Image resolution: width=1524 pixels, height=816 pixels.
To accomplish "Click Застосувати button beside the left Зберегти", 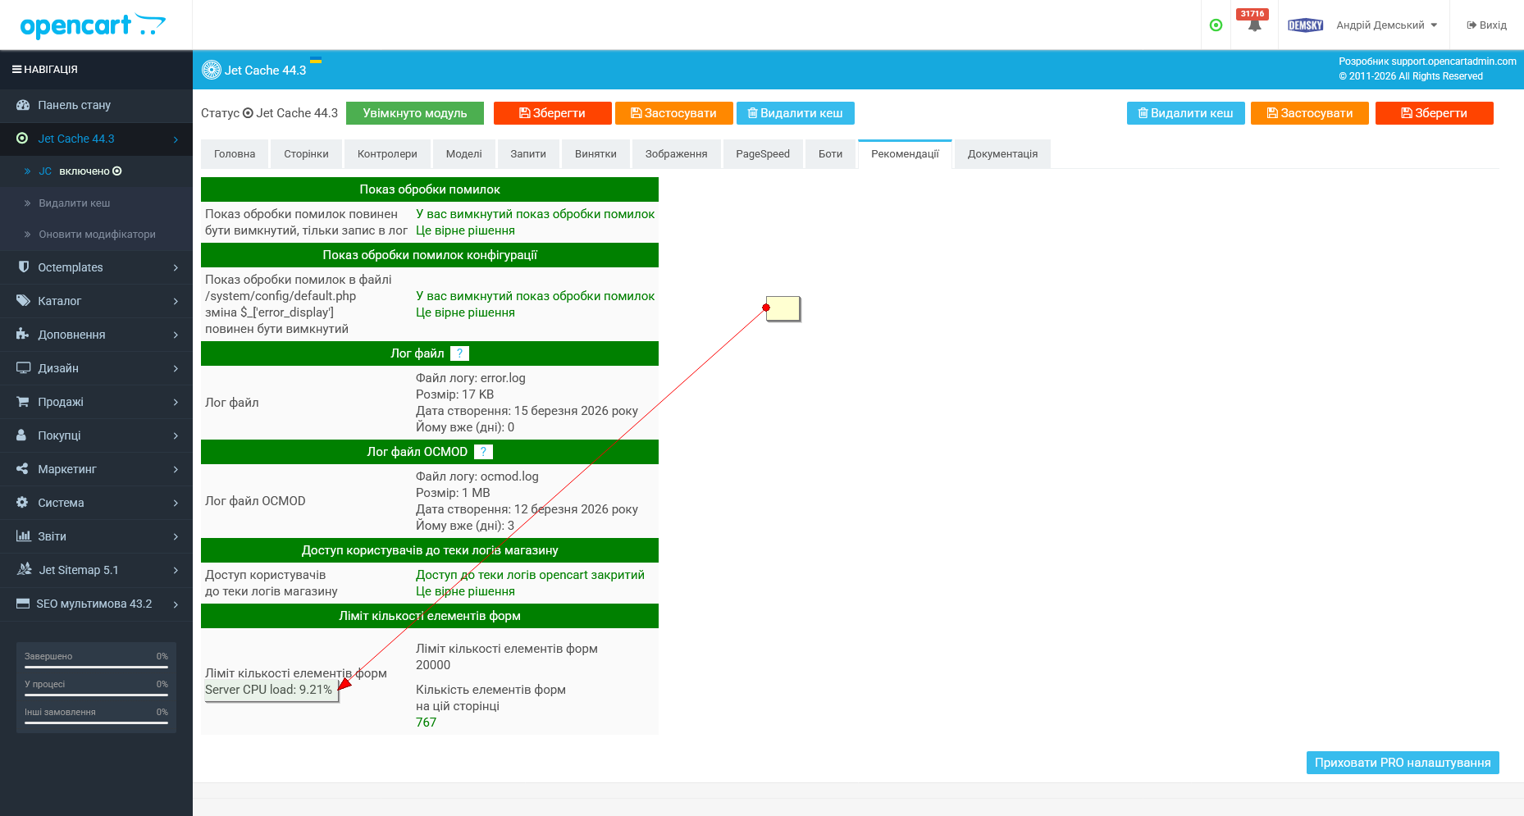I will point(674,113).
